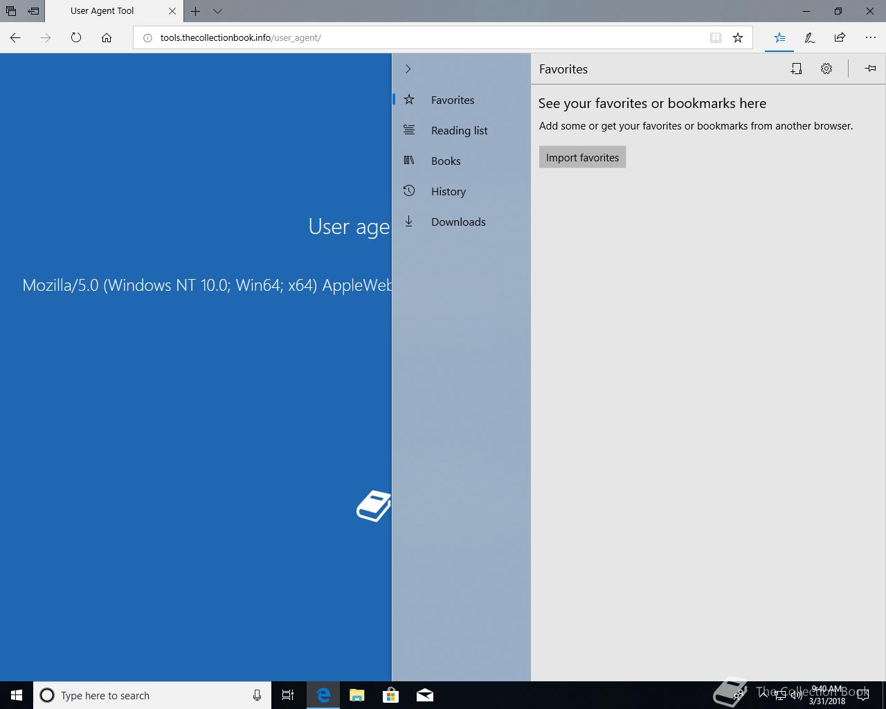Add notes with pen icon
This screenshot has width=886, height=709.
click(810, 37)
